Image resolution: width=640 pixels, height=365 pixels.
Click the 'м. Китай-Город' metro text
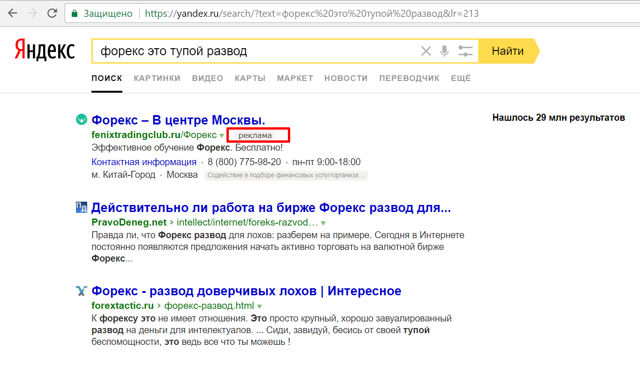(123, 175)
